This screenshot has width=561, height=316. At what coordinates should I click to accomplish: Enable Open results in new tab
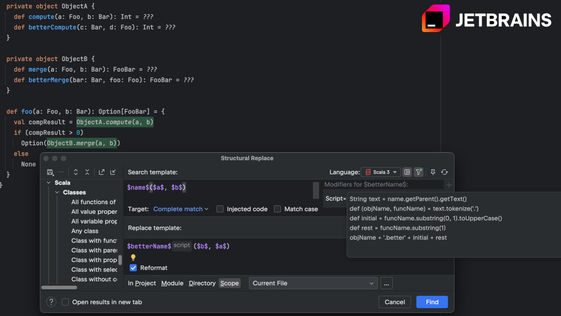pos(65,302)
